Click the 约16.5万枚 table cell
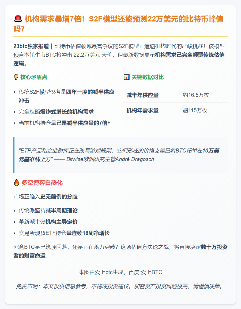The height and width of the screenshot is (309, 241). click(x=196, y=95)
